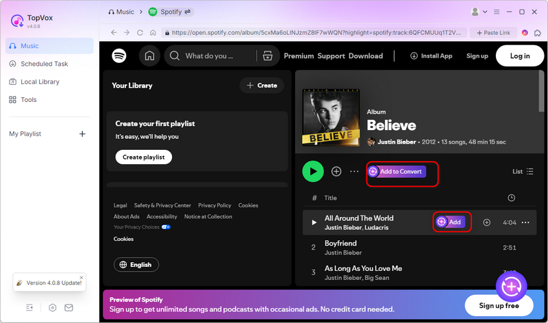Go forward in the embedded browser
Viewport: 548px width, 323px height.
[x=127, y=32]
